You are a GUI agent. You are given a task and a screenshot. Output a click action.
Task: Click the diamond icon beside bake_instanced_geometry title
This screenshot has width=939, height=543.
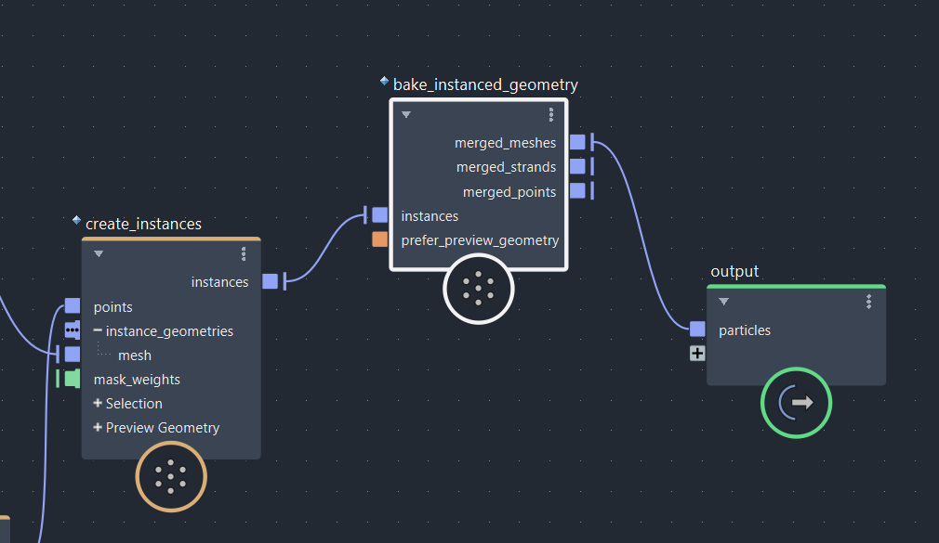coord(384,82)
